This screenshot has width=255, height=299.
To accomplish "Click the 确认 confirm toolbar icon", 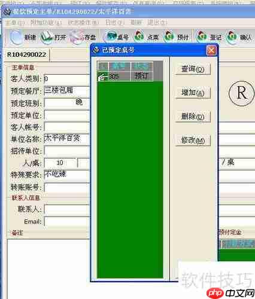I will coord(239,36).
